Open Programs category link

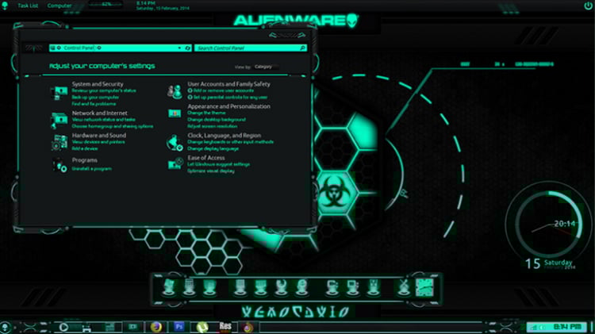coord(85,160)
